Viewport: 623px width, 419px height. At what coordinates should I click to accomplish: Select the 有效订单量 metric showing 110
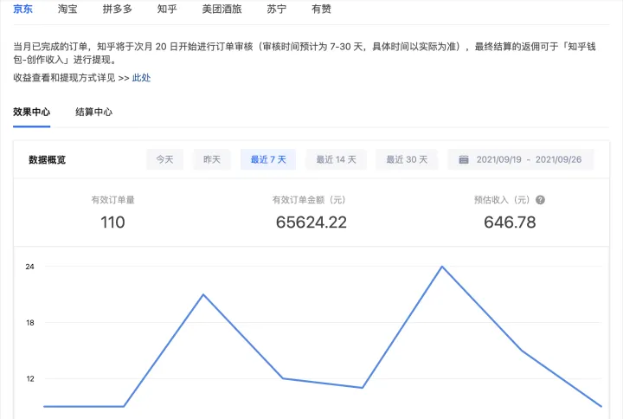[x=112, y=222]
